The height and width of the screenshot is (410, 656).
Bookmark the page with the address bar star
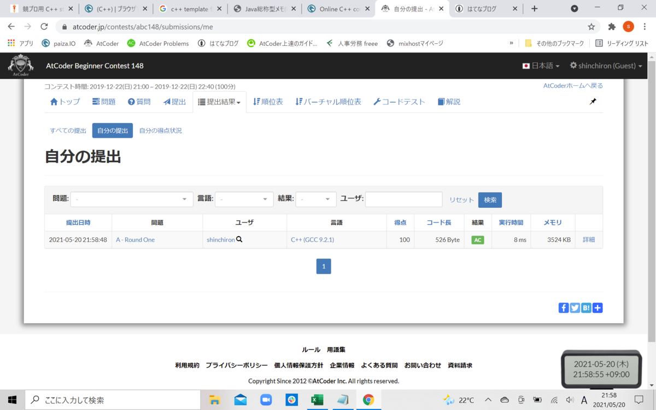[593, 26]
